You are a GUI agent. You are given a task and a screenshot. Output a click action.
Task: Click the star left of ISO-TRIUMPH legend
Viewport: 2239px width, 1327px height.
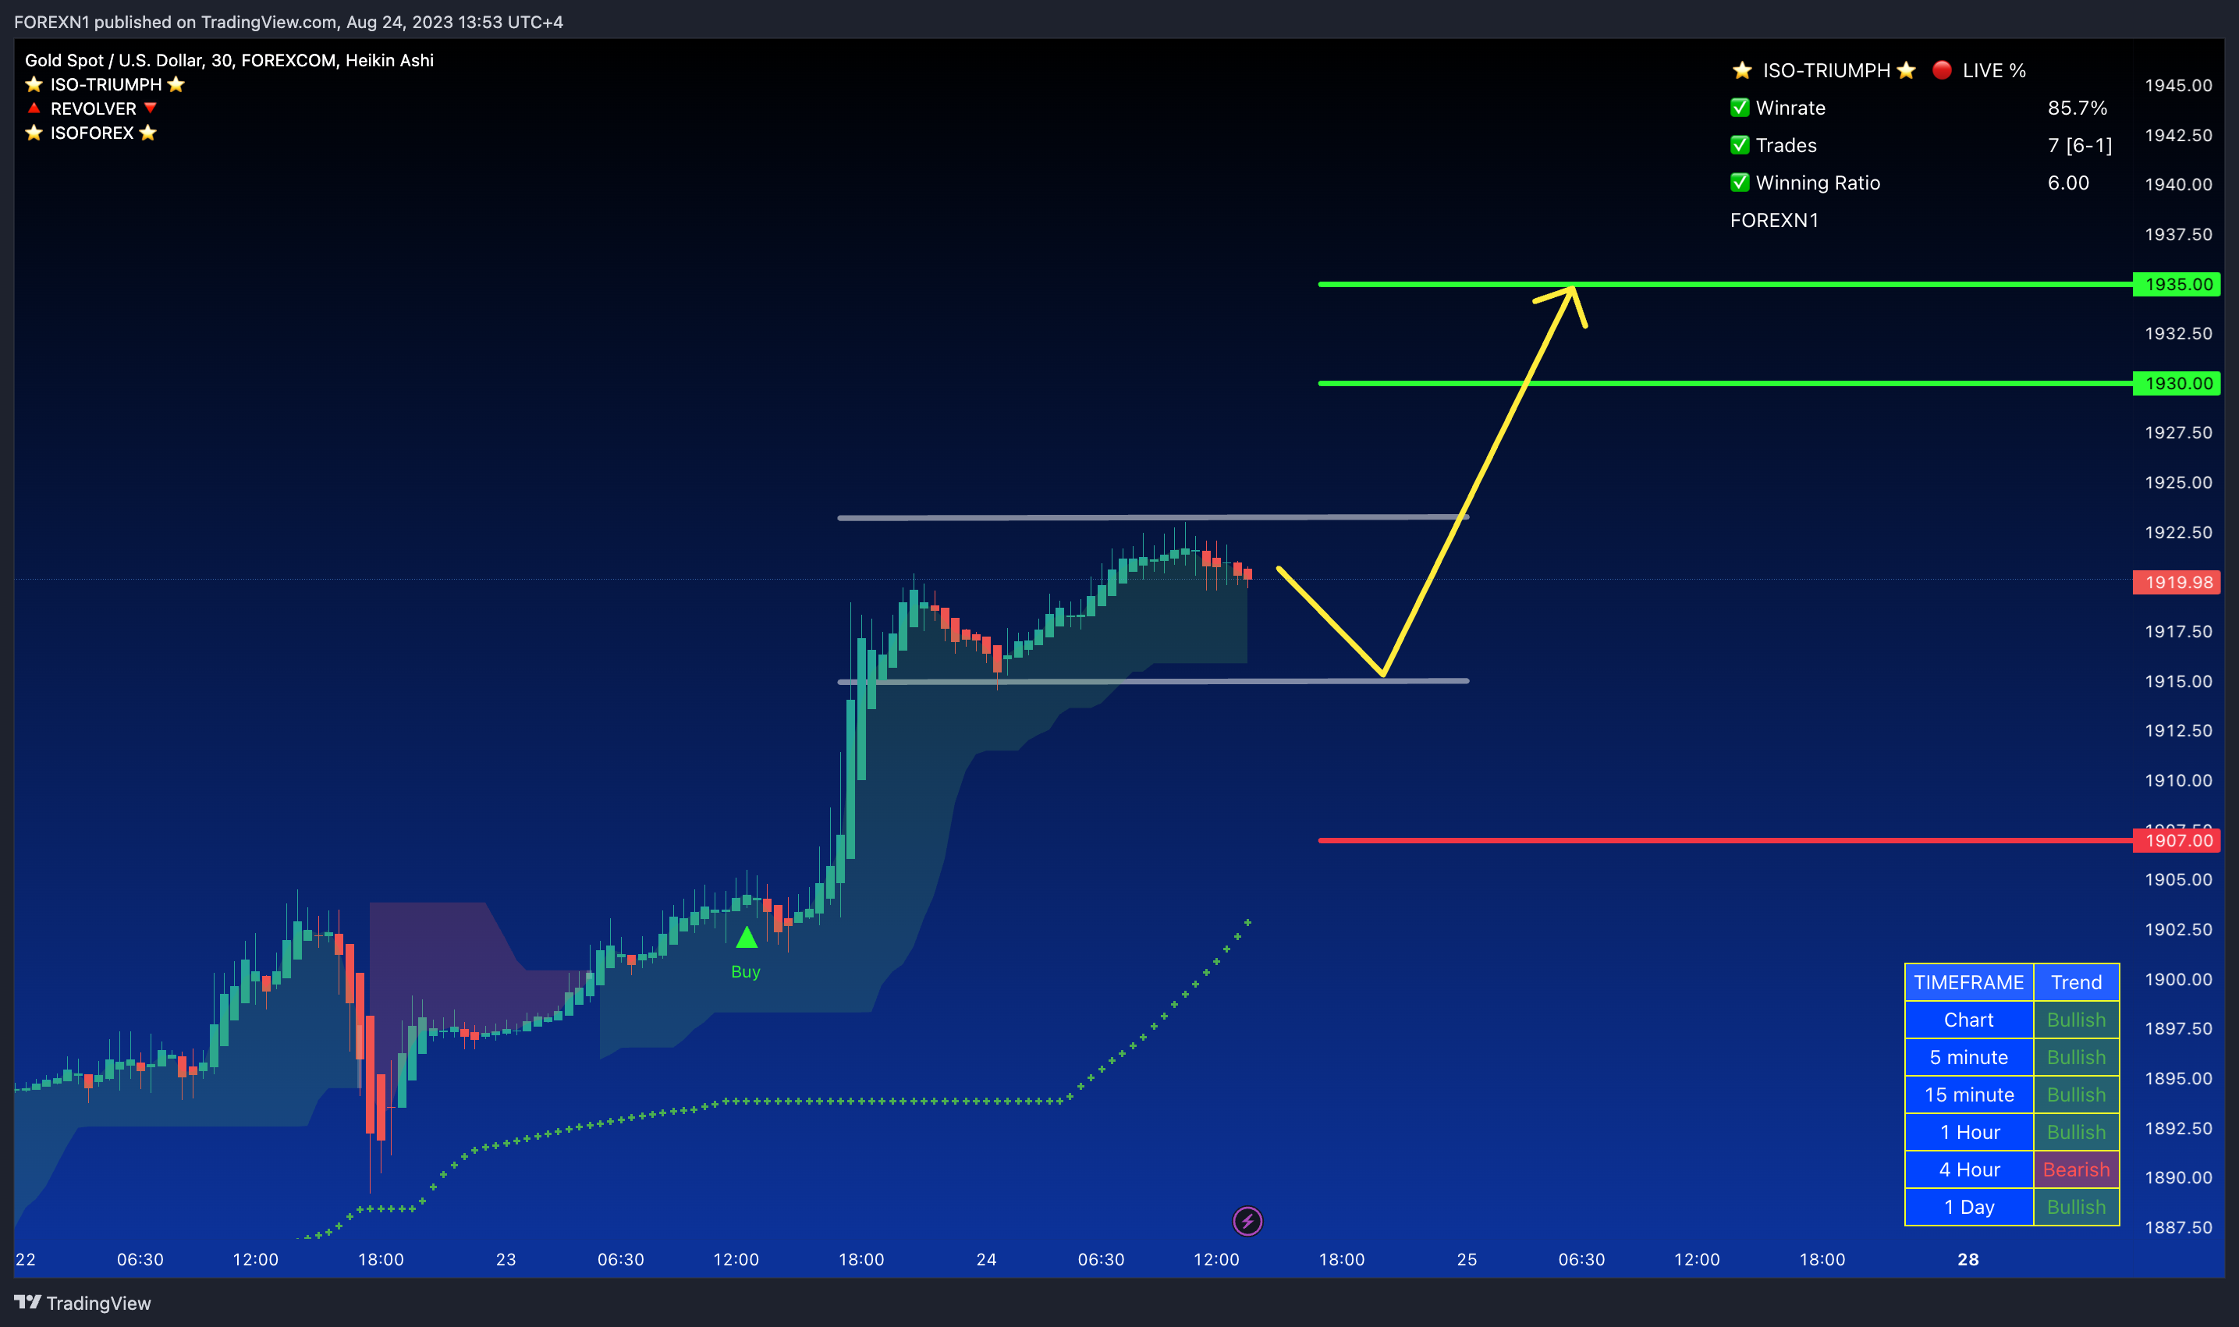point(34,84)
